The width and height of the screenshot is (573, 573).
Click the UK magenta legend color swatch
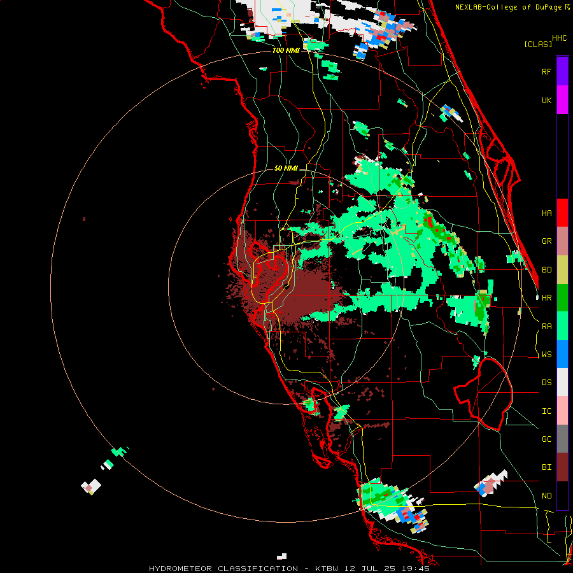[562, 100]
